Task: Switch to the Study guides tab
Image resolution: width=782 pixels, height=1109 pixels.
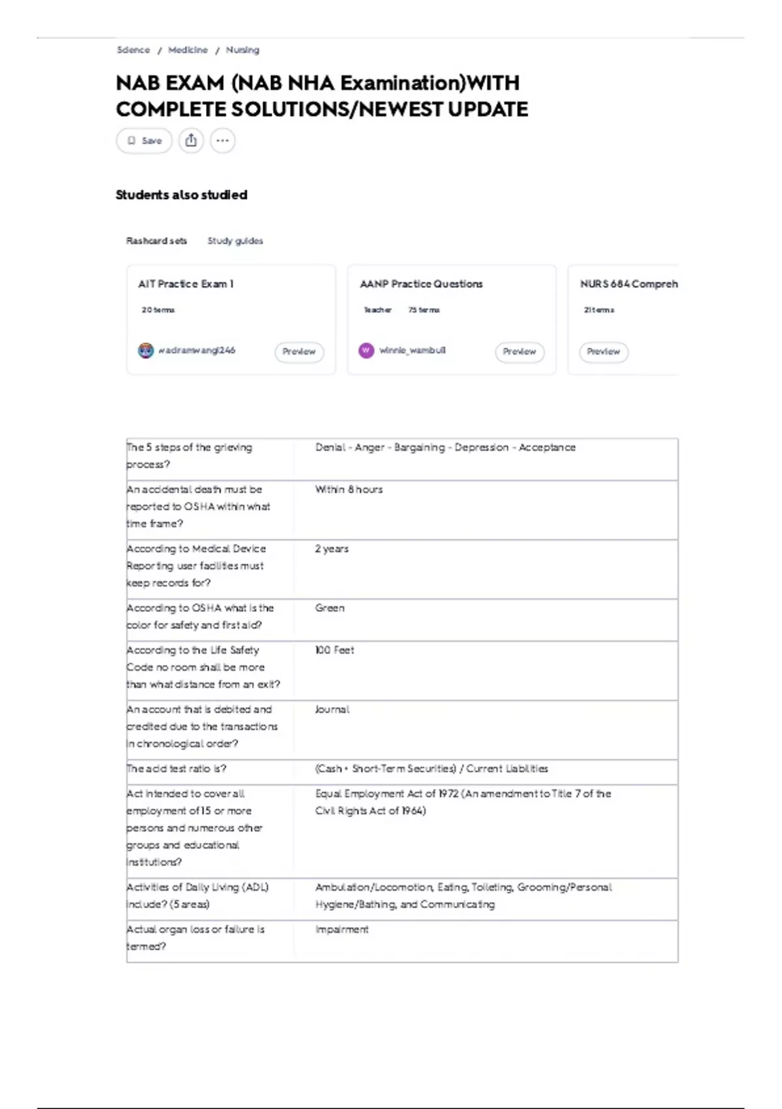Action: pos(235,241)
